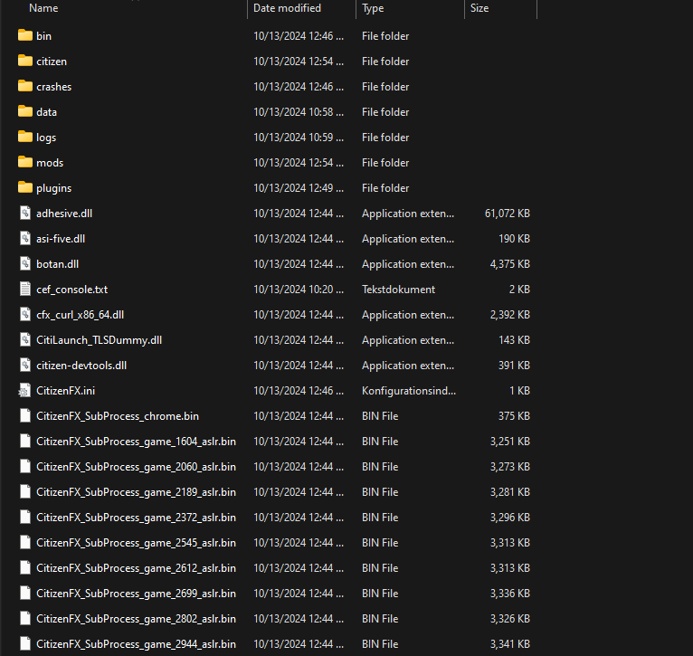Sort by the Name column header
Screen dimensions: 693x656
point(43,8)
